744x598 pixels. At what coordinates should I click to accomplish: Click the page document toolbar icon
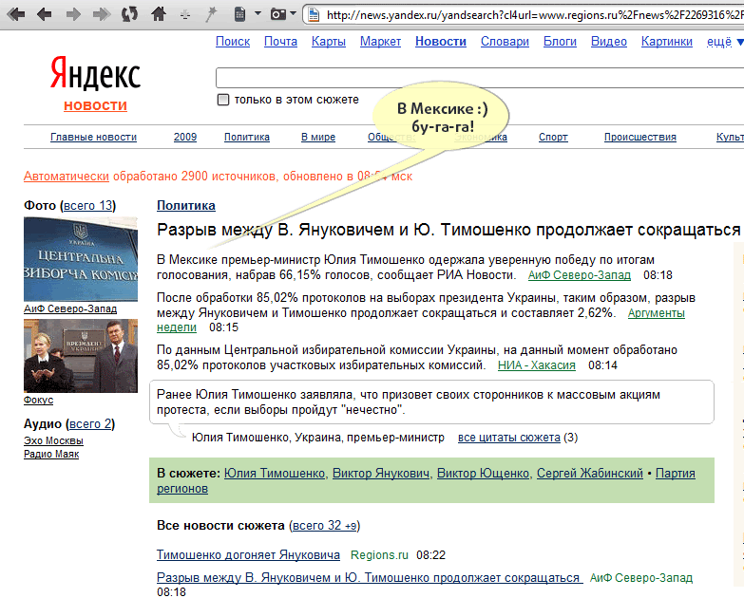point(240,14)
